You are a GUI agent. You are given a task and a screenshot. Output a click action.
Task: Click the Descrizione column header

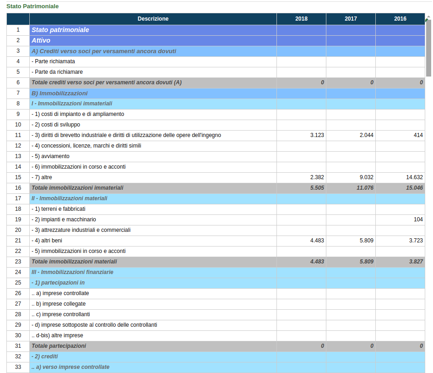point(153,19)
